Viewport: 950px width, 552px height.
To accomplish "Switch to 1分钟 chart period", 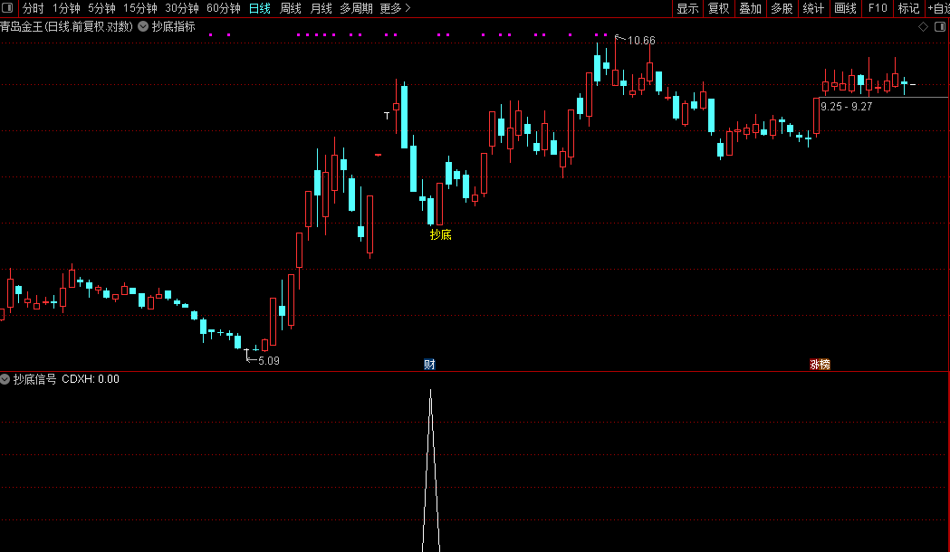I will [x=66, y=8].
